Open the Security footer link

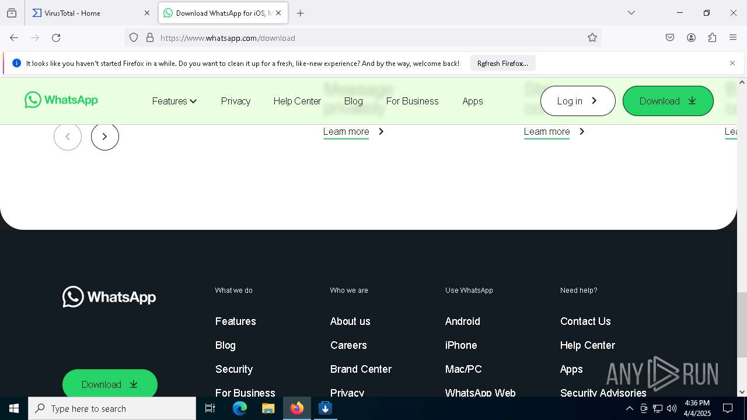(234, 369)
